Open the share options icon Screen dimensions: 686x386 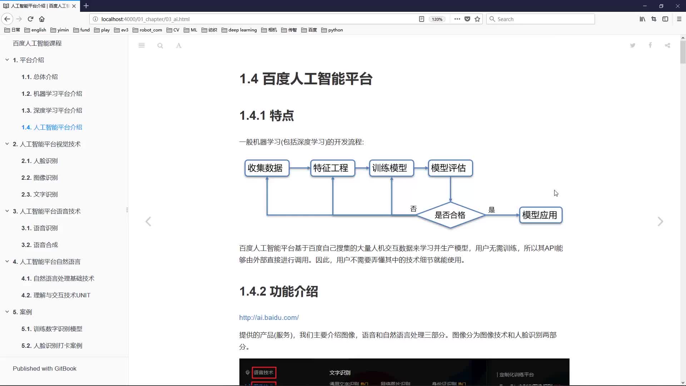tap(667, 45)
